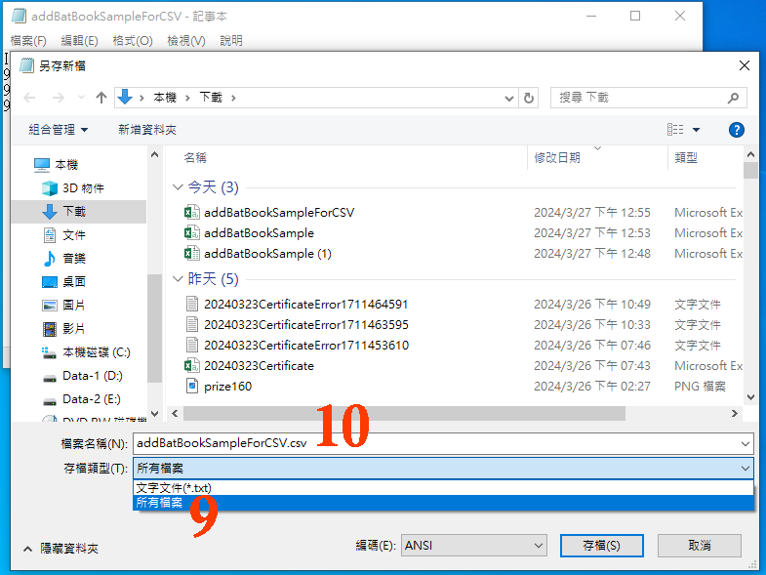Open Notepad 編輯(E) menu
Image resolution: width=766 pixels, height=575 pixels.
coord(80,41)
